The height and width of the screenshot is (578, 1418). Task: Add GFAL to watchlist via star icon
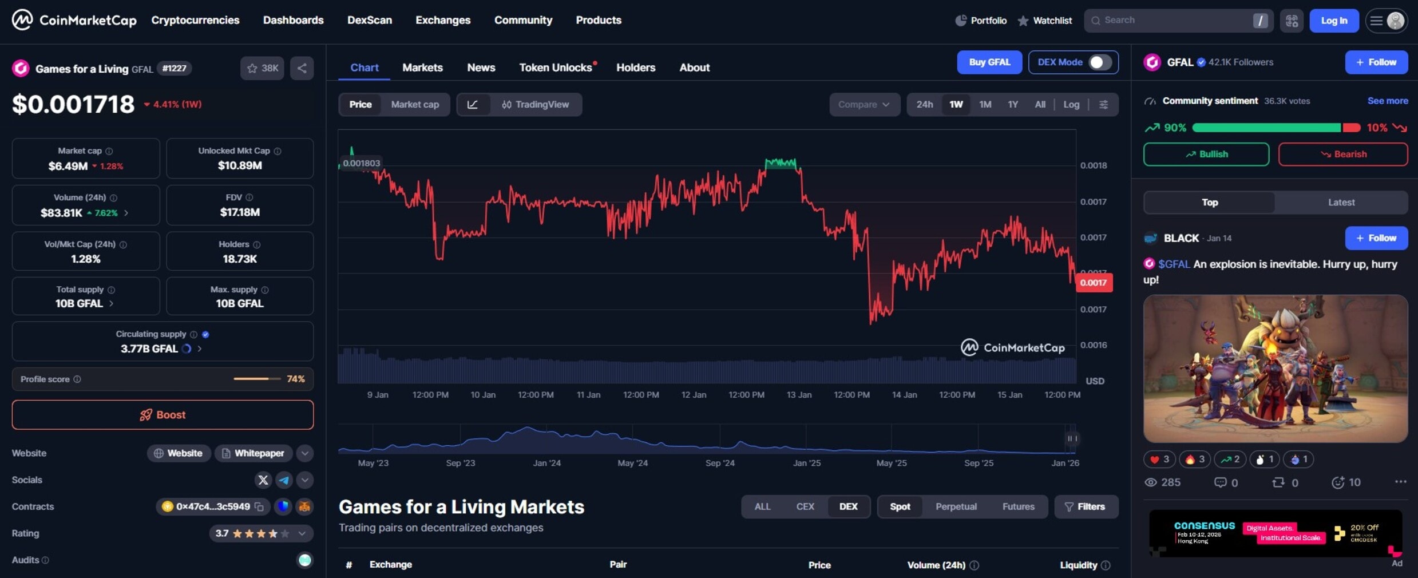(252, 68)
